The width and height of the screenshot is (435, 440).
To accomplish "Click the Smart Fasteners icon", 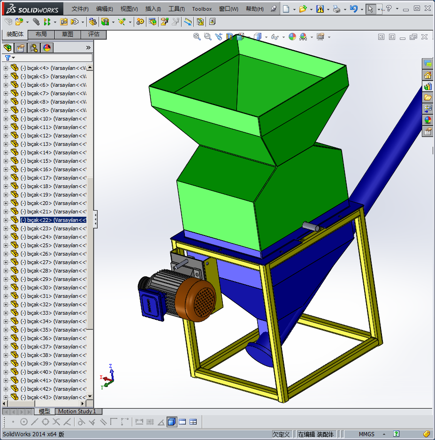I will (x=64, y=22).
